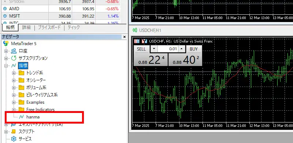This screenshot has width=293, height=143.
Task: Click the 0.01 lot volume field
Action: point(168,49)
